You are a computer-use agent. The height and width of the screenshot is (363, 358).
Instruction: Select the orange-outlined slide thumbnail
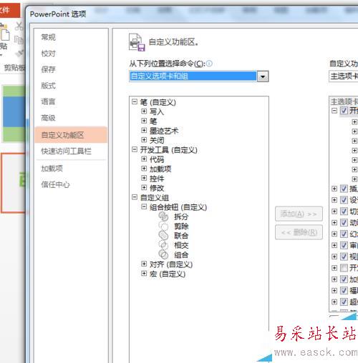13,183
